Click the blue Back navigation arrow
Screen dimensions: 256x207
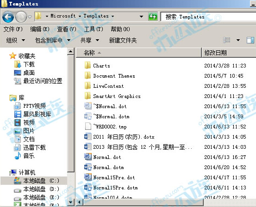(x=8, y=17)
